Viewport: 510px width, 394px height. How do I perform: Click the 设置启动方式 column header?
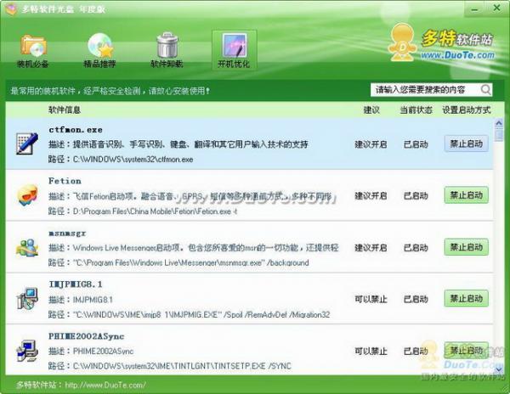467,110
